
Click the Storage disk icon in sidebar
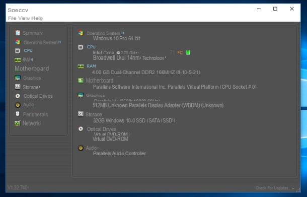(18, 87)
